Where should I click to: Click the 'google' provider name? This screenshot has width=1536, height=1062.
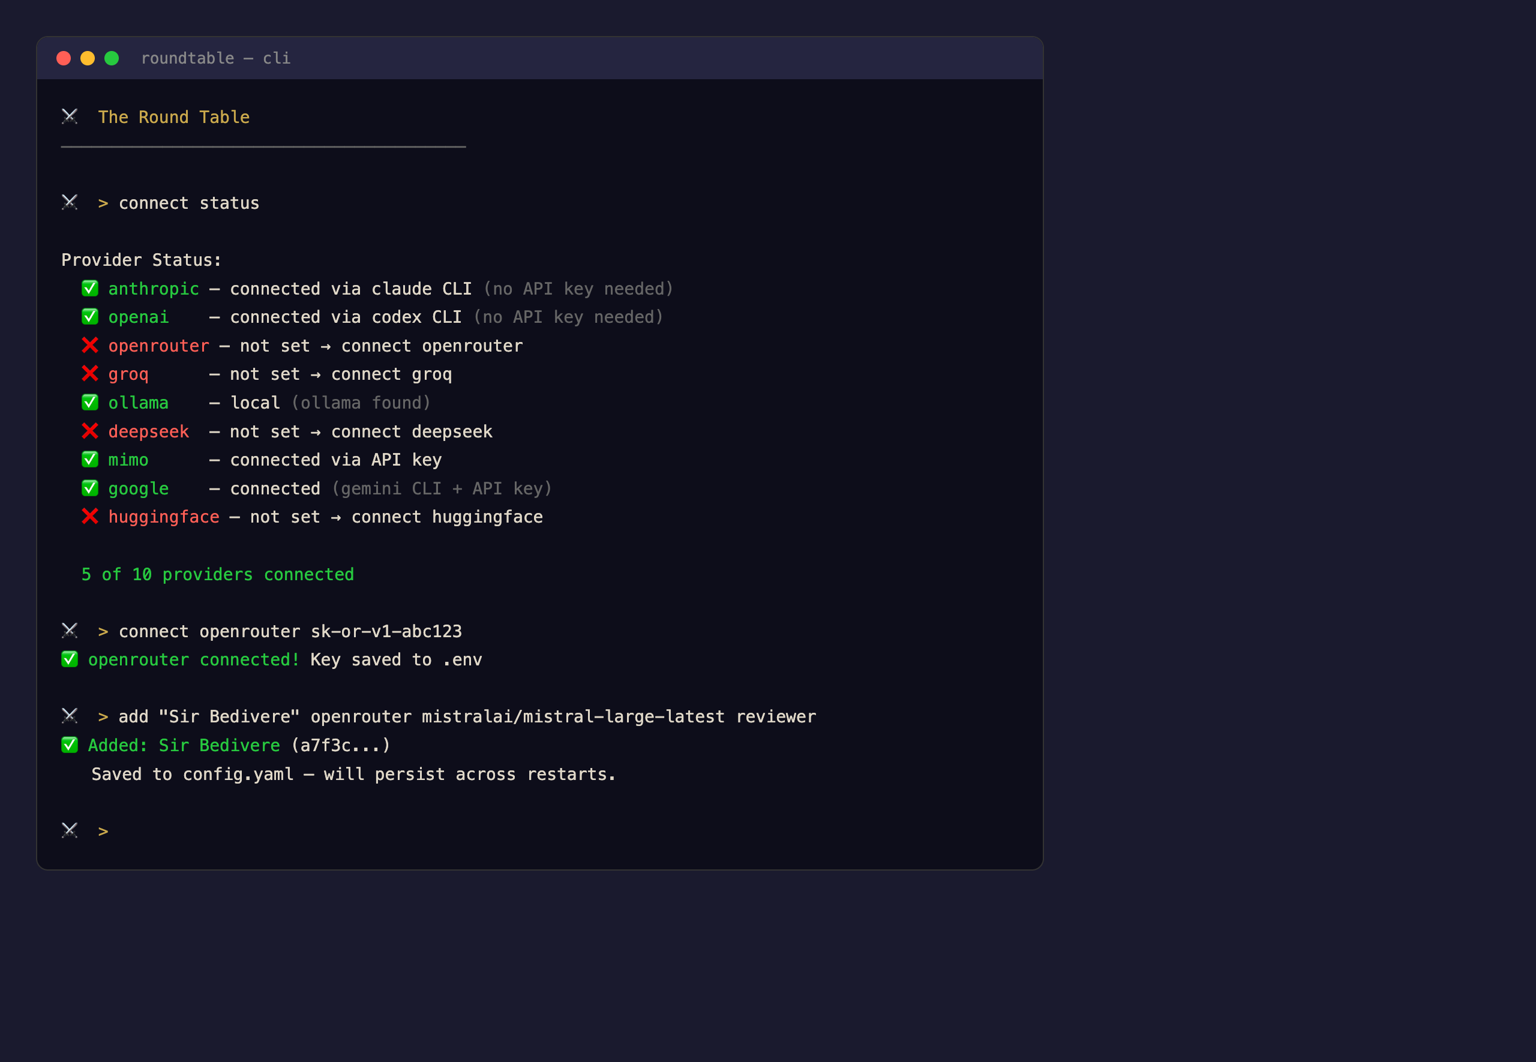[139, 489]
